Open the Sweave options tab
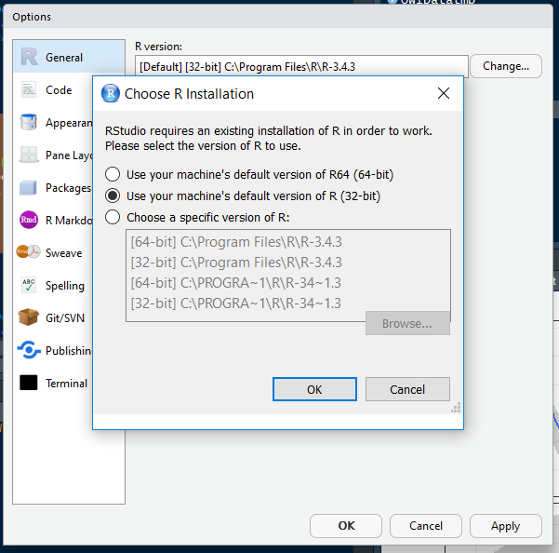The width and height of the screenshot is (559, 553). 53,252
